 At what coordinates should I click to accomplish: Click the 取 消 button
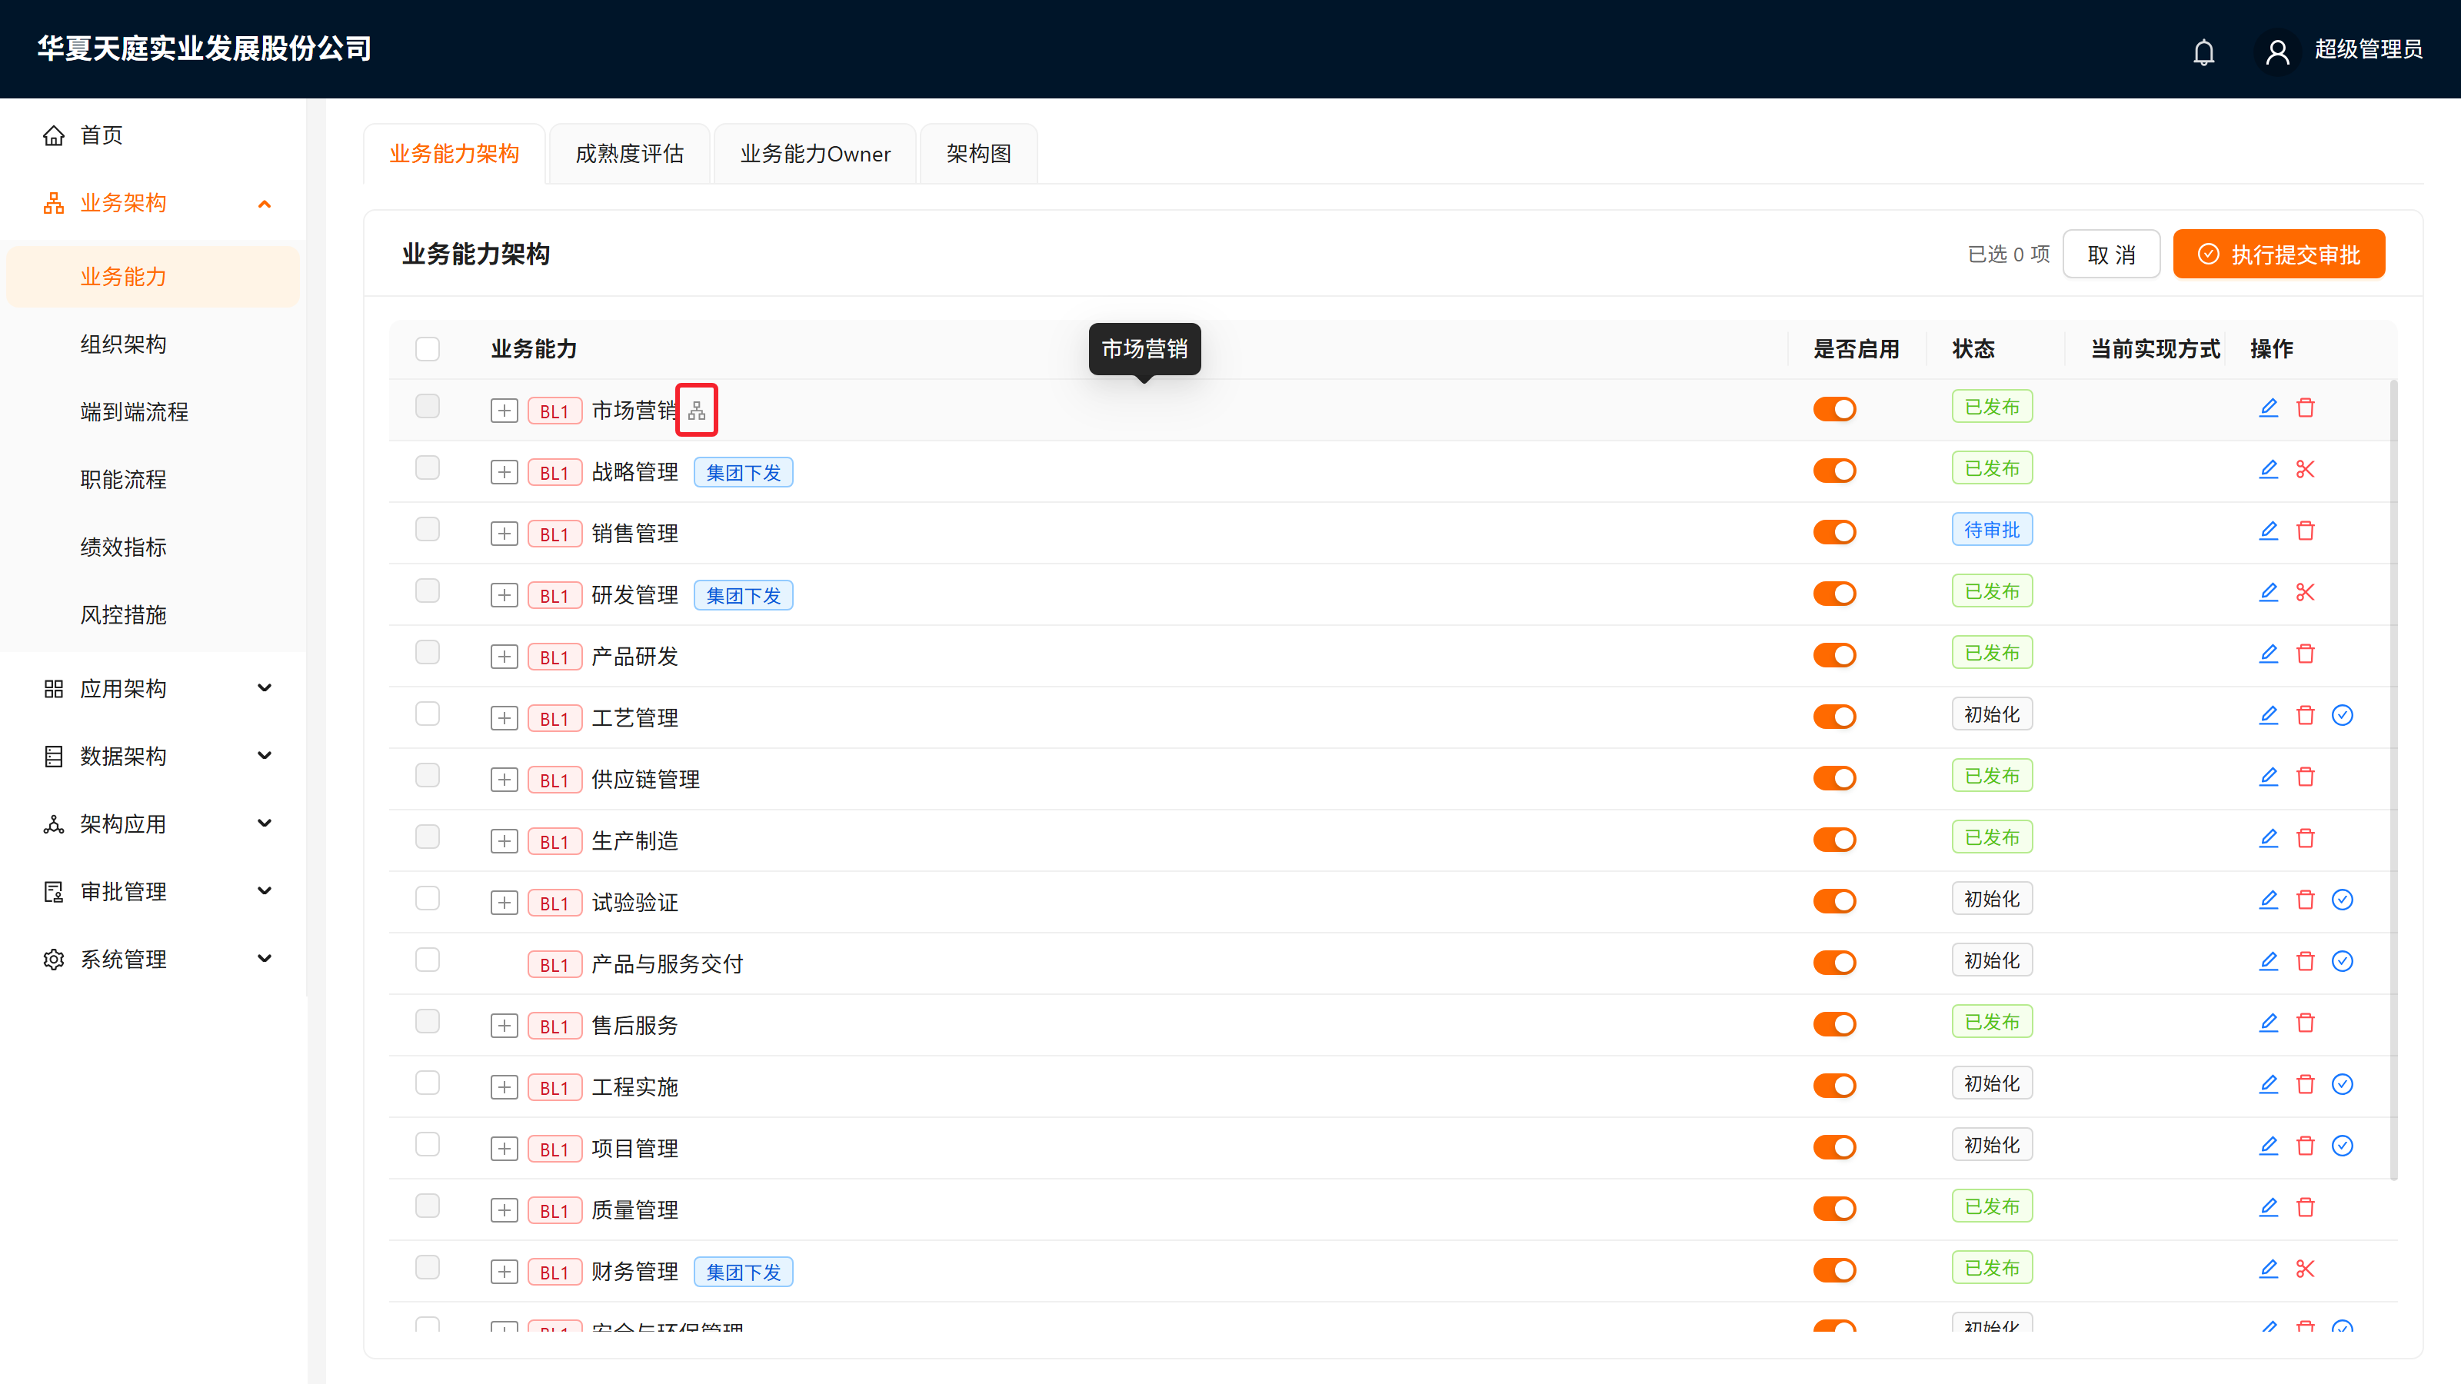point(2110,254)
